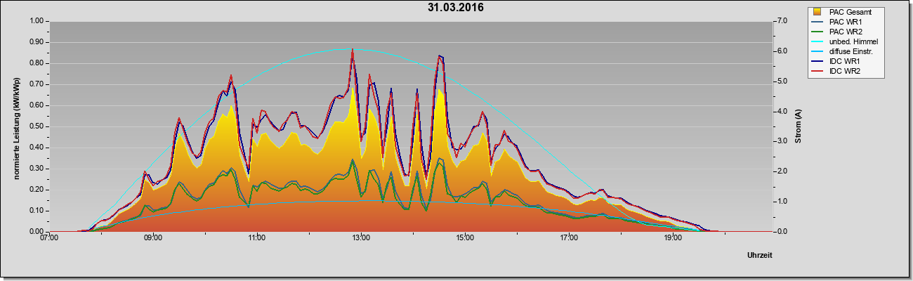Click the Strom (A) axis title
913x281 pixels.
799,126
